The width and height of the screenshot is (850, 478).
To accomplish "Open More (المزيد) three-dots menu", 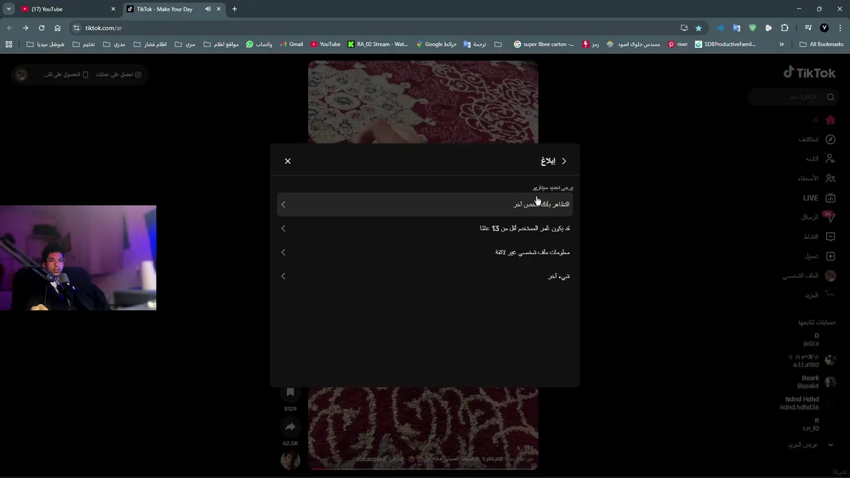I will [830, 295].
